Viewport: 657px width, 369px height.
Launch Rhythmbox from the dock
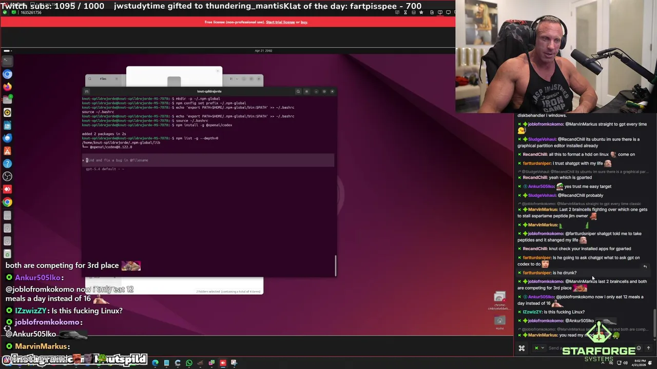7,112
